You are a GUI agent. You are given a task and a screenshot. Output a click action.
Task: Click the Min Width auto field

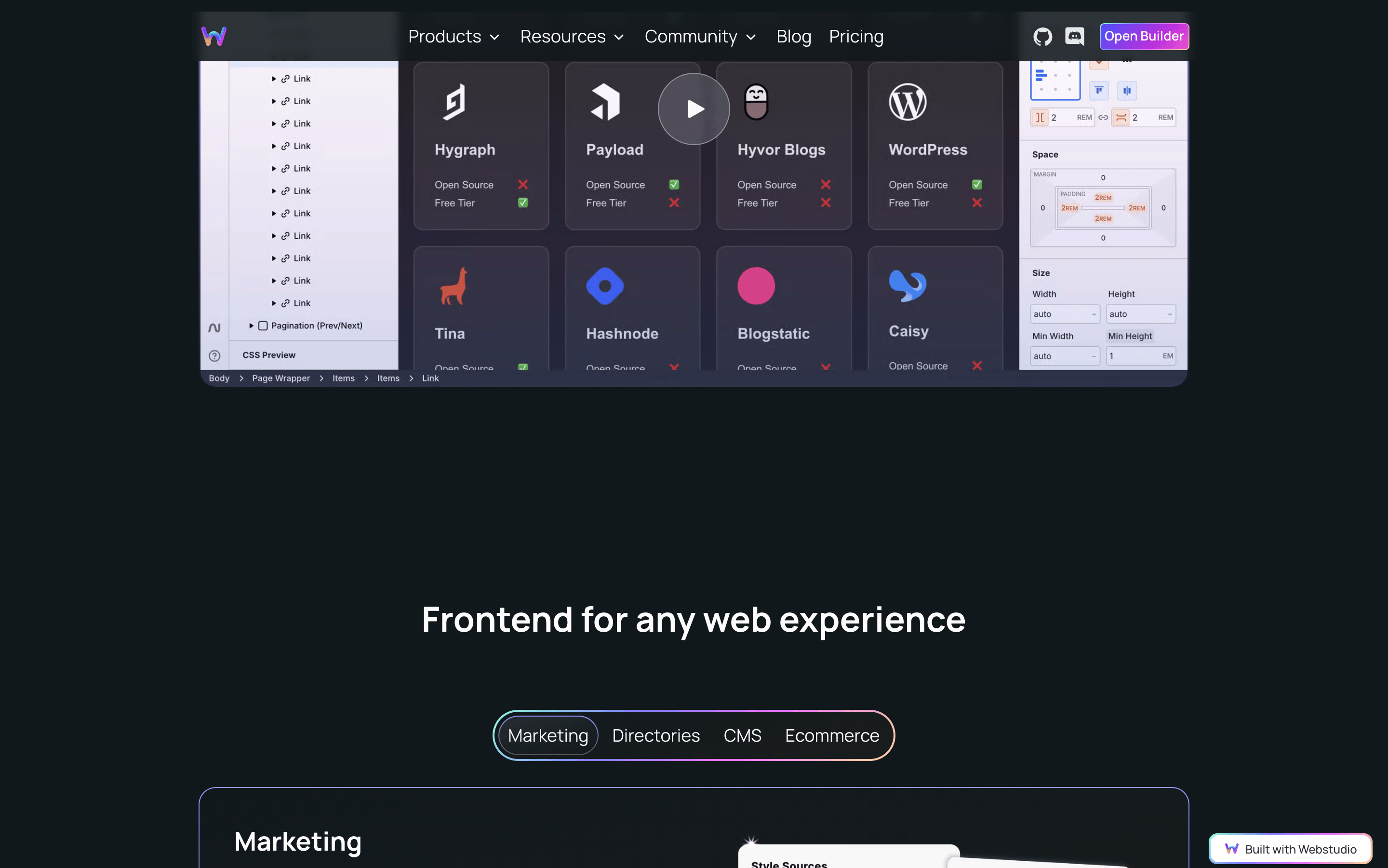[1065, 356]
